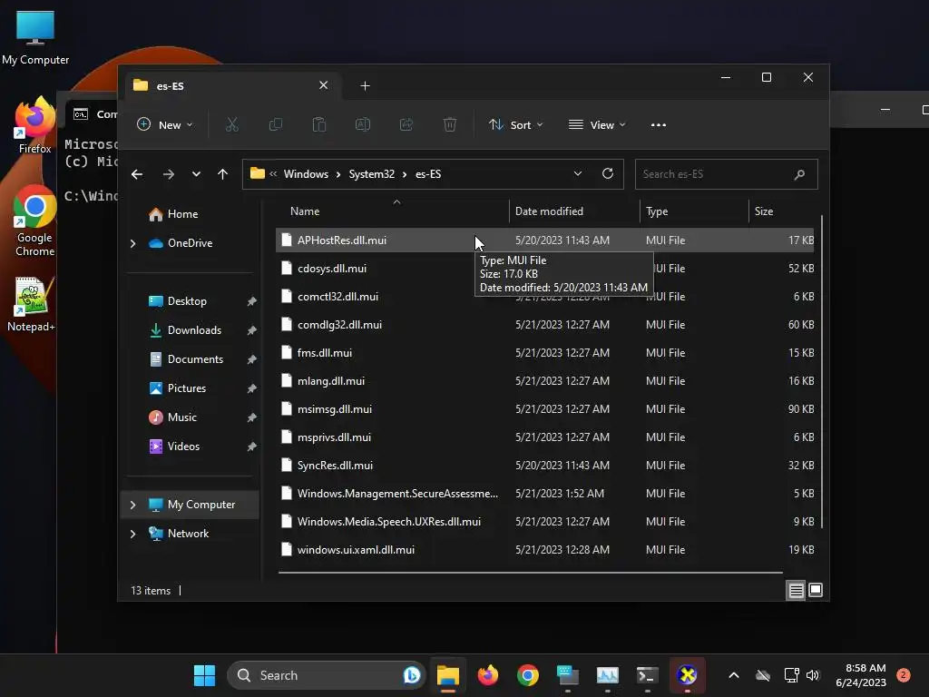Click the Cut icon in Explorer toolbar

point(231,124)
